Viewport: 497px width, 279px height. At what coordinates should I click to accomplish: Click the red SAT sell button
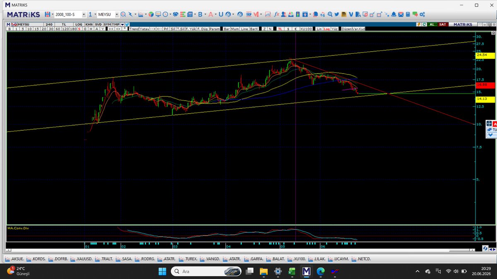click(443, 24)
